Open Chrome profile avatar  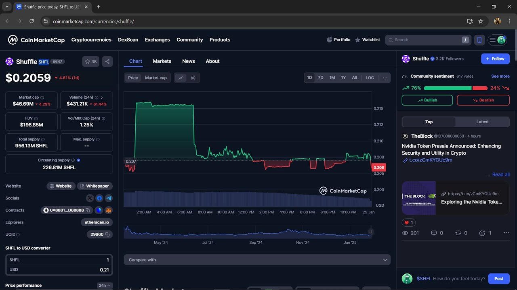[x=497, y=21]
